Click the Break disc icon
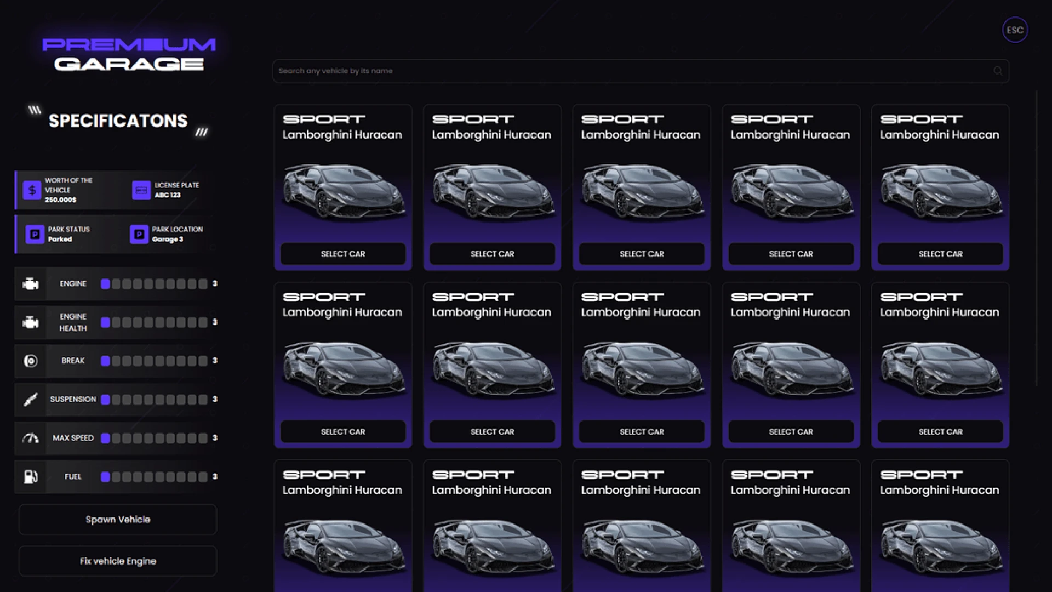 [x=31, y=361]
